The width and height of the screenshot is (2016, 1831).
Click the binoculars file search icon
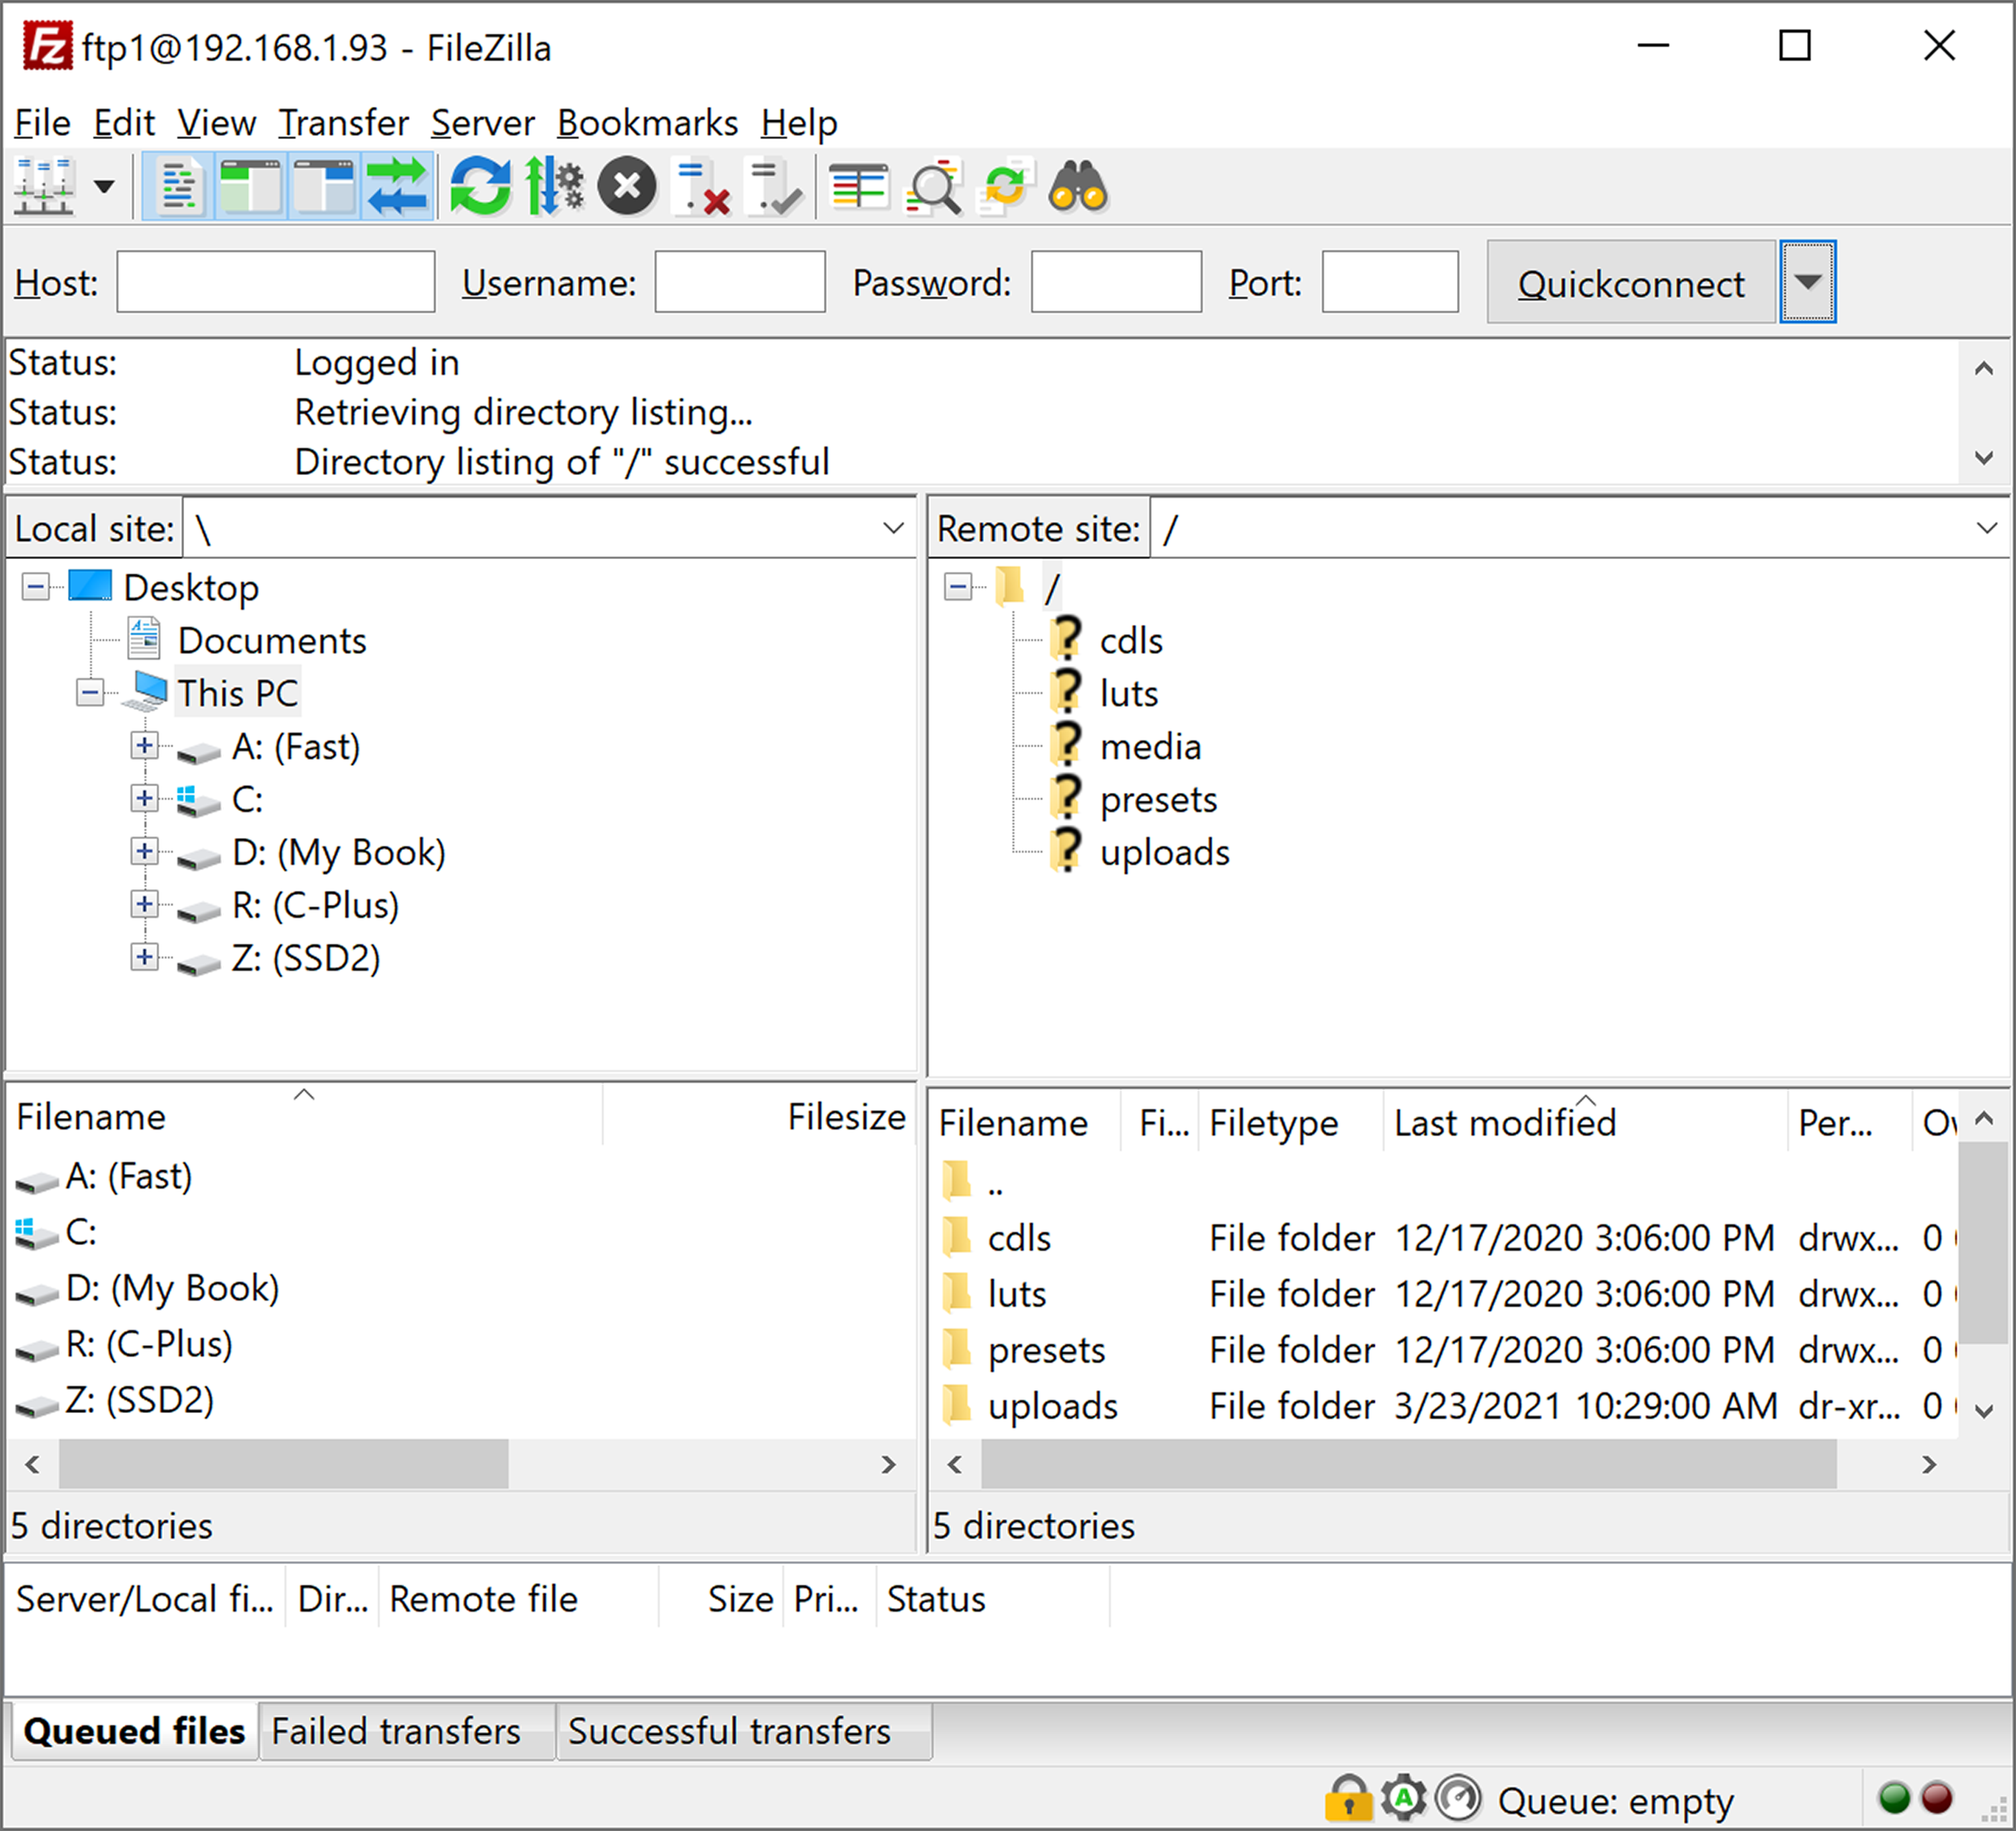pyautogui.click(x=1077, y=187)
